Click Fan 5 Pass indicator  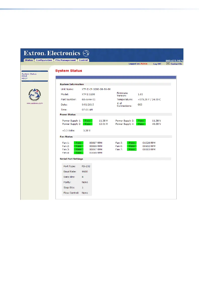(x=132, y=143)
